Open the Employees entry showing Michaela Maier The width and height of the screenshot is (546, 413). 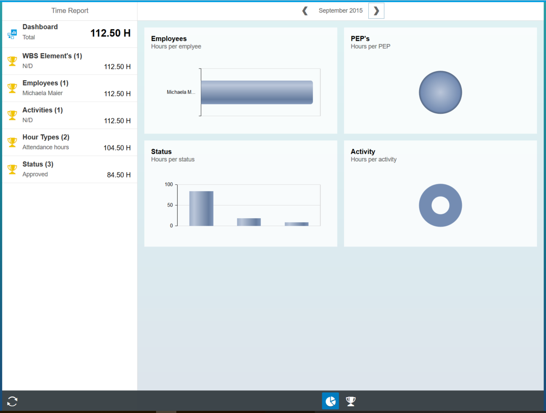click(69, 88)
